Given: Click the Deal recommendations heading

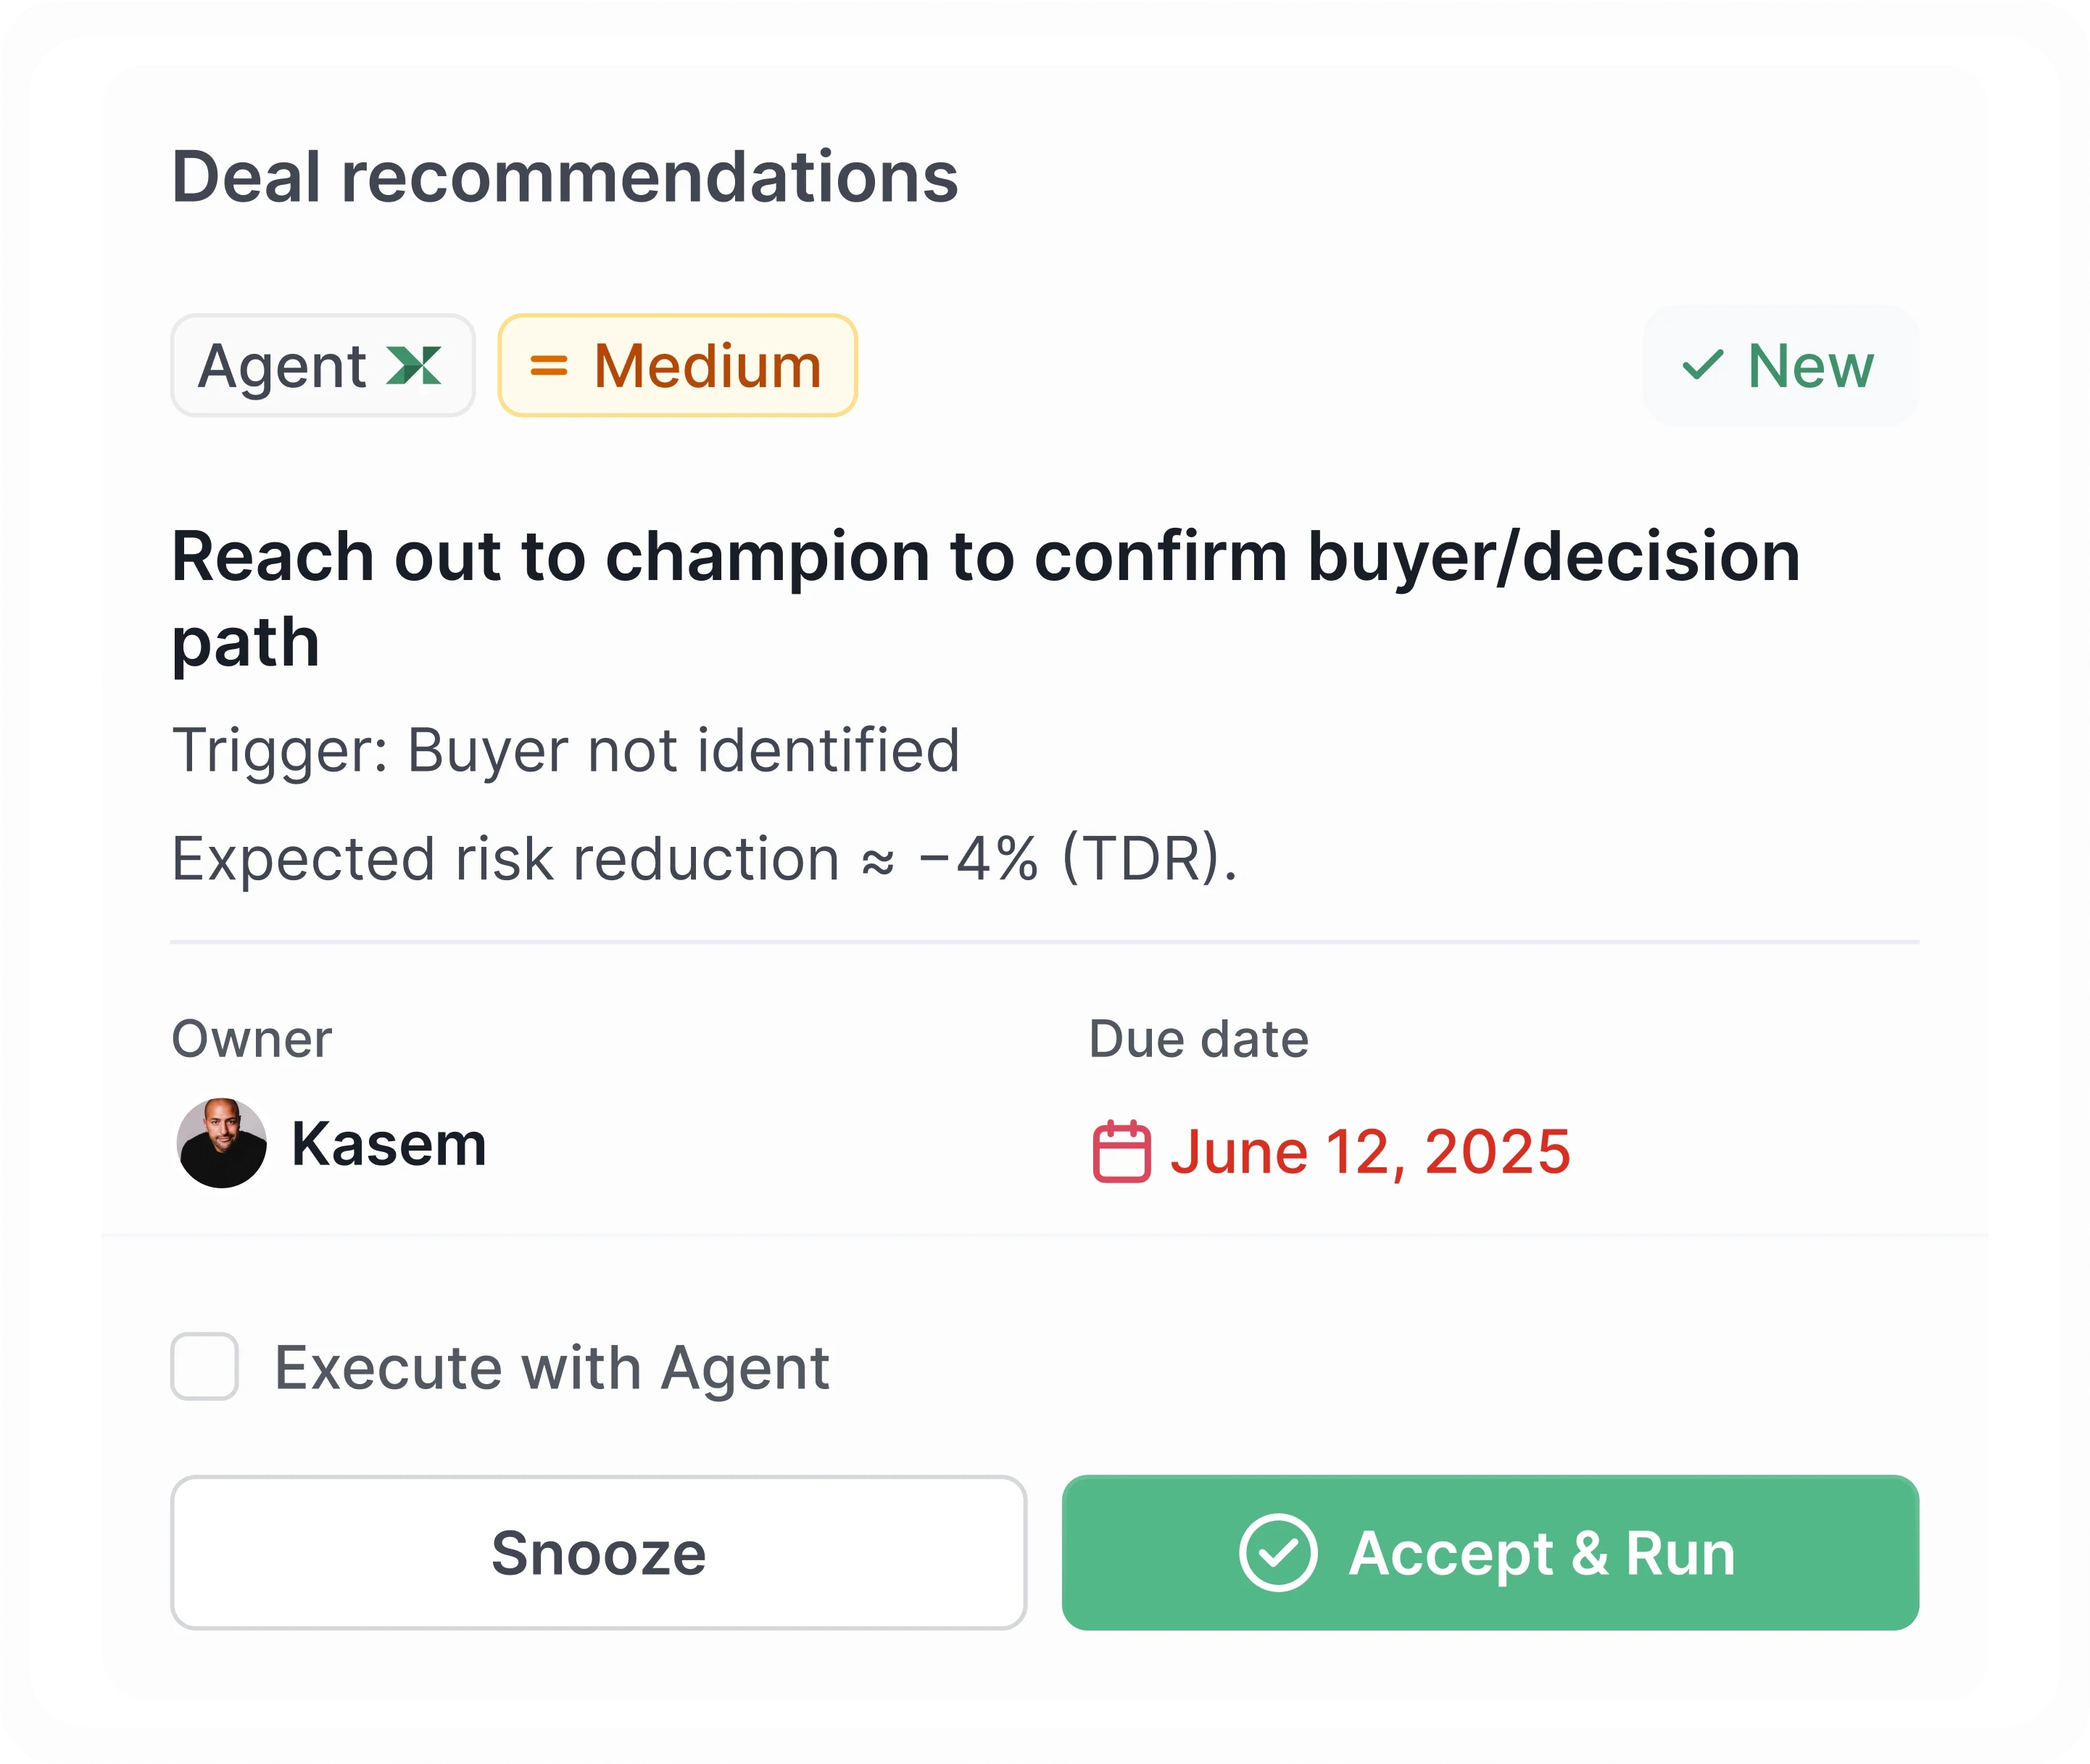Looking at the screenshot, I should coord(565,177).
